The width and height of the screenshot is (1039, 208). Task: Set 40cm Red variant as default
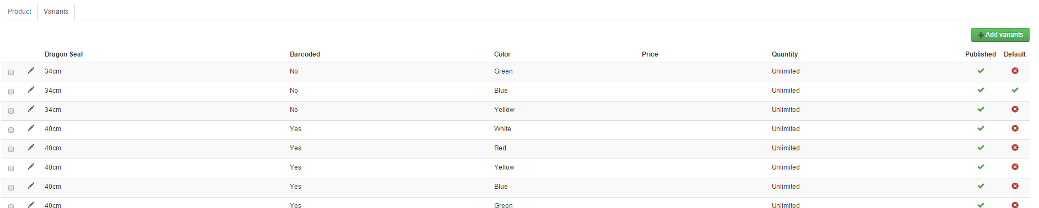(1015, 148)
